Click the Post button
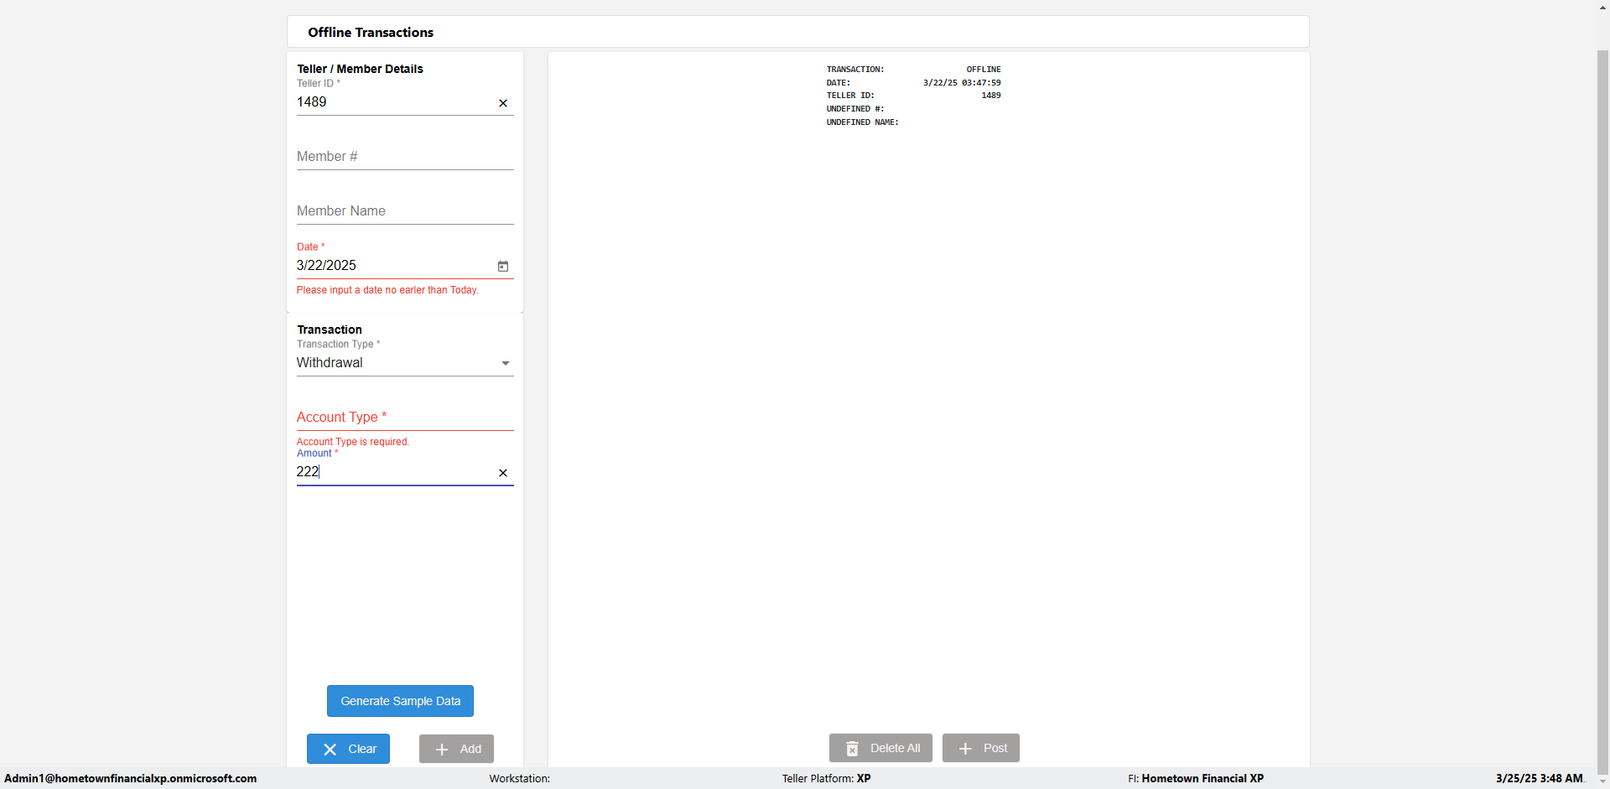The width and height of the screenshot is (1610, 789). pos(981,748)
